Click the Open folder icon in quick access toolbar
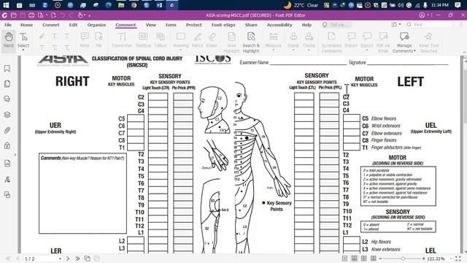Image resolution: width=467 pixels, height=263 pixels. tap(14, 15)
